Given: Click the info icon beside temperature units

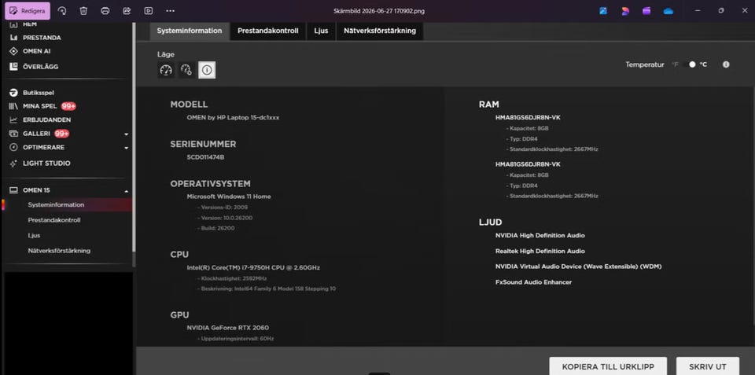Looking at the screenshot, I should coord(726,64).
